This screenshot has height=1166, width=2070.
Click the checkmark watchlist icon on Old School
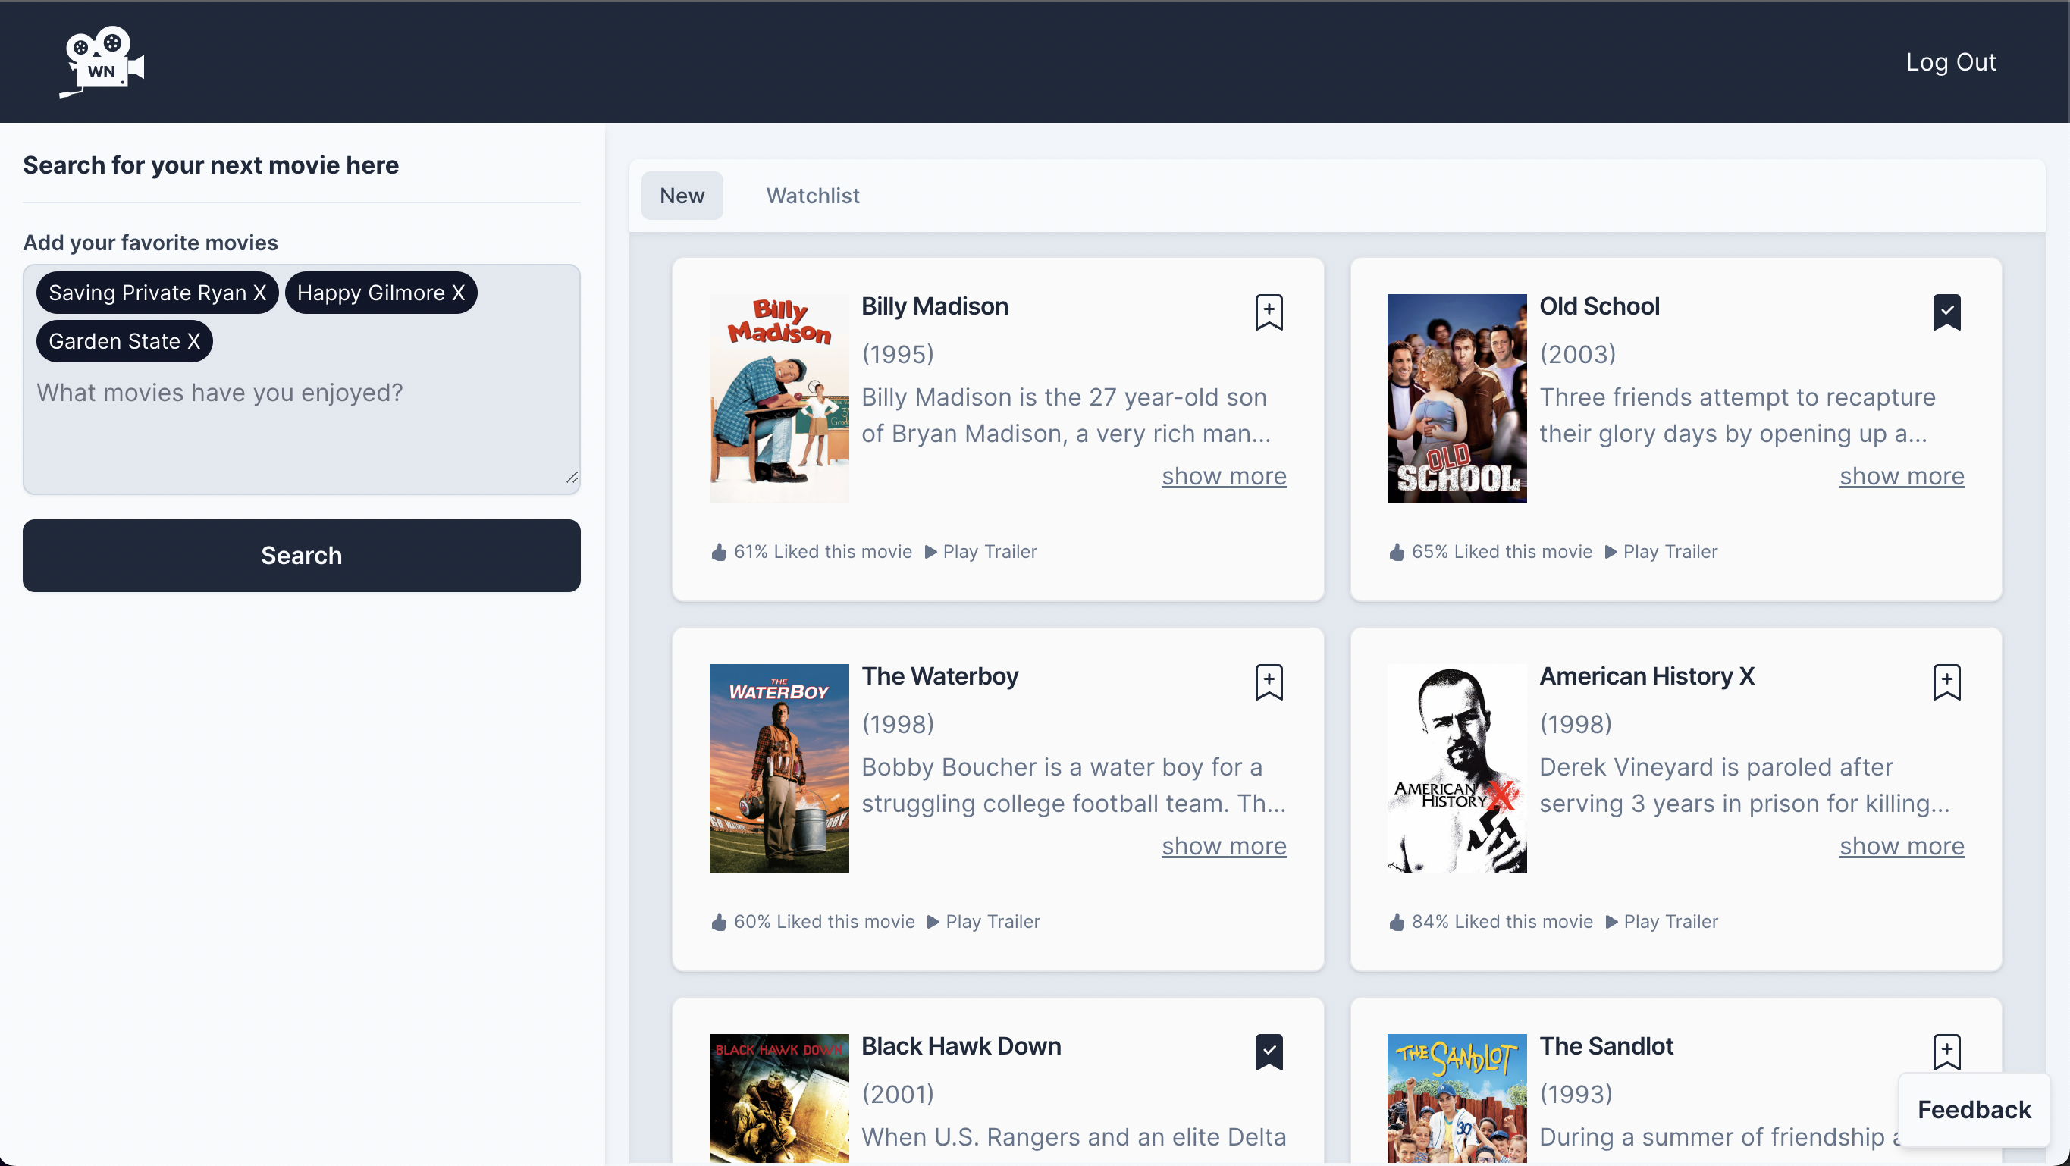pos(1946,312)
